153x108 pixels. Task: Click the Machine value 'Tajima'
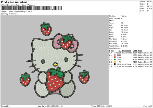[124, 16]
